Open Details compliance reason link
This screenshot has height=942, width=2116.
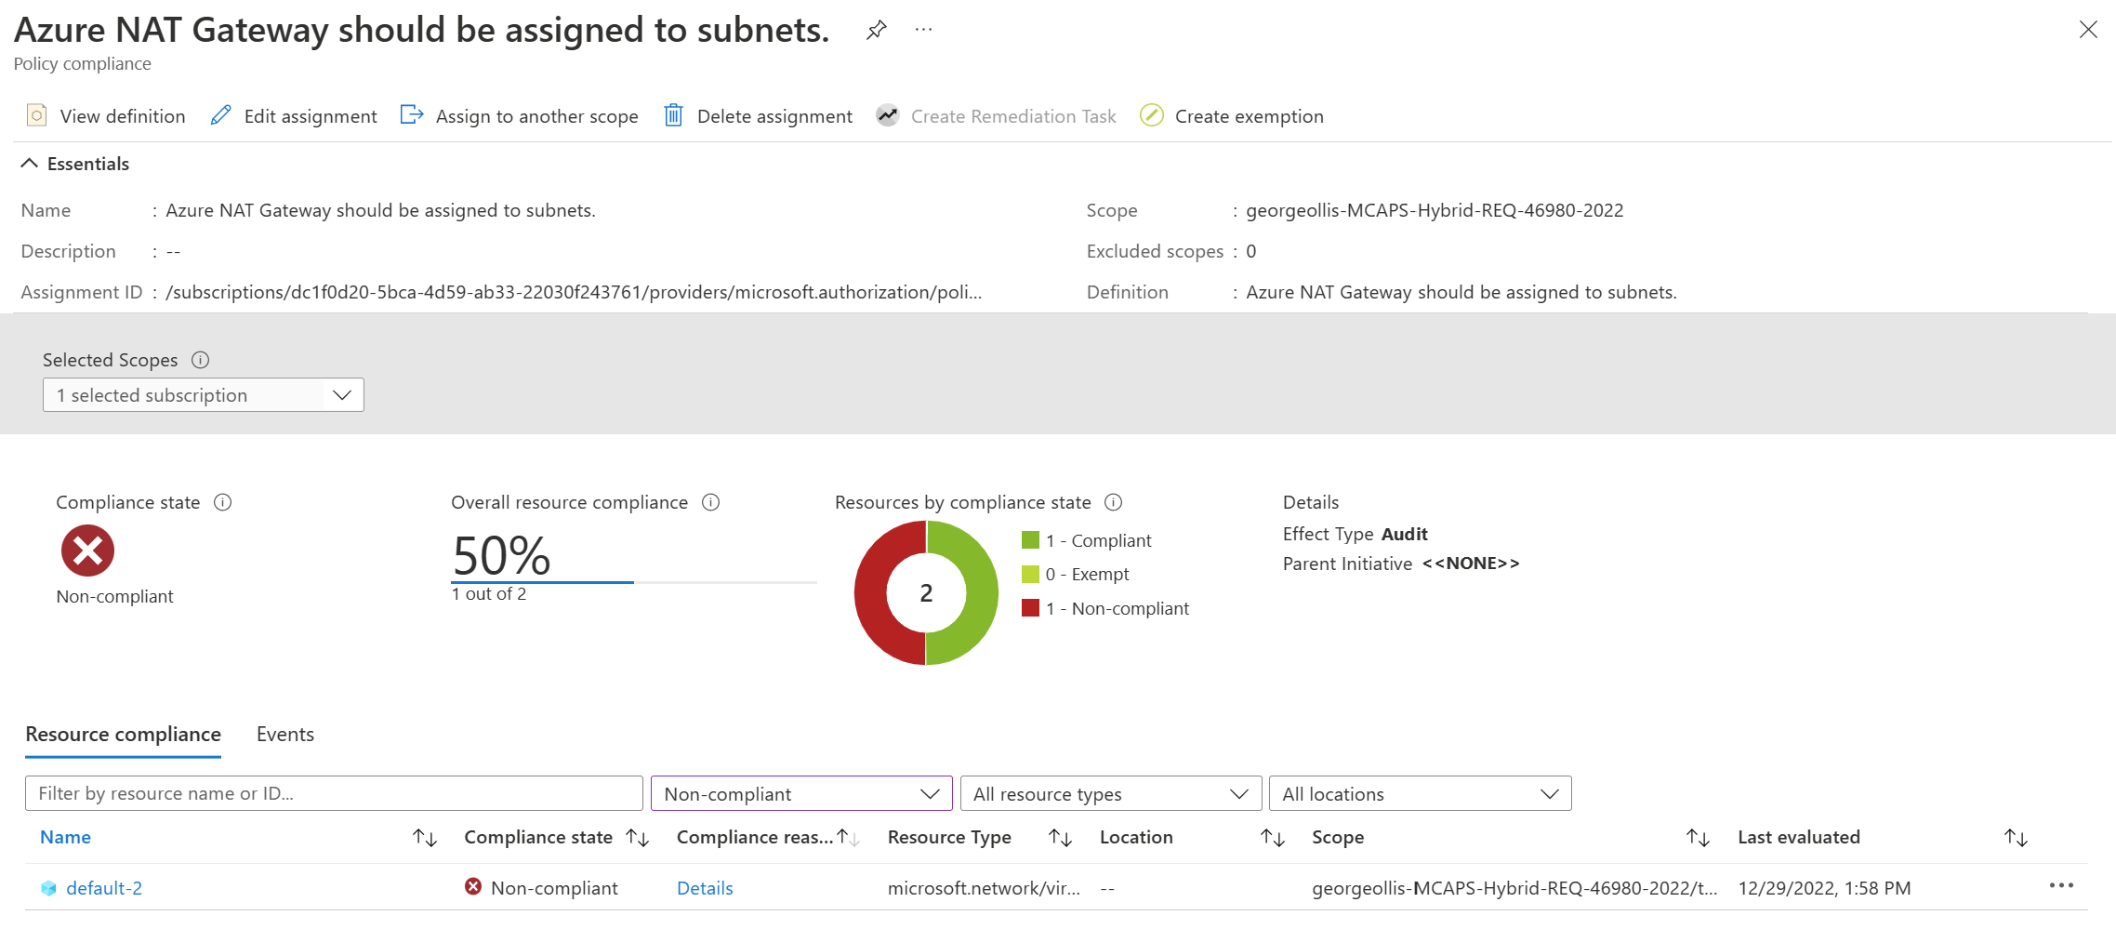tap(705, 888)
